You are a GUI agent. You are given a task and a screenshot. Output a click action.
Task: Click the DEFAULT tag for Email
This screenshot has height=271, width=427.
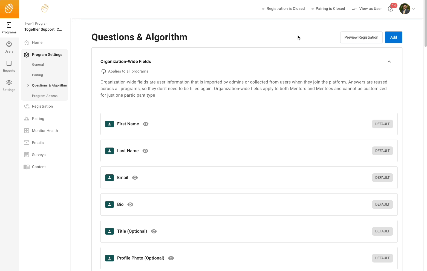point(382,178)
